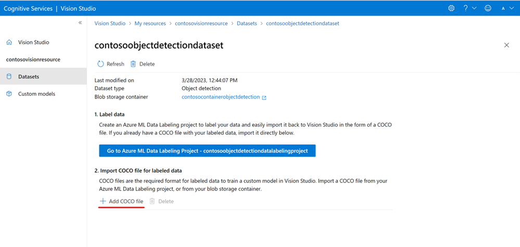Open the account menu labeled A
This screenshot has height=247, width=520.
[x=508, y=8]
